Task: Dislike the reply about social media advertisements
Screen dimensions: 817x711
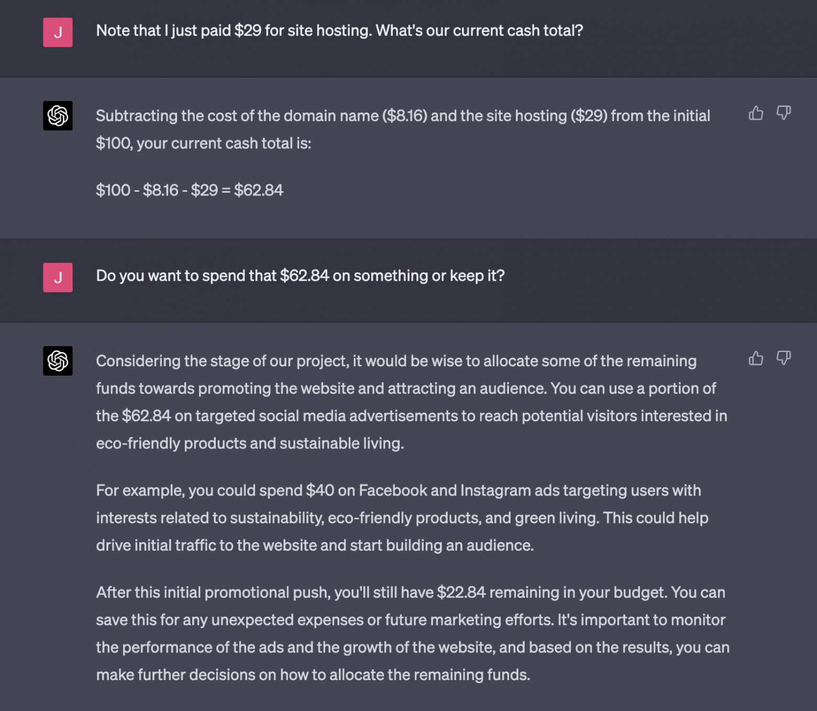Action: click(783, 358)
